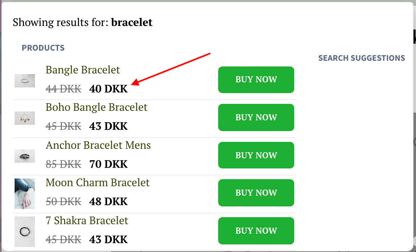The image size is (416, 252).
Task: Click the Bangle Bracelet product thumbnail
Action: click(25, 81)
